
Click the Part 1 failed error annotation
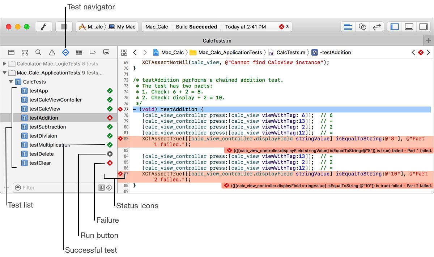[328, 150]
